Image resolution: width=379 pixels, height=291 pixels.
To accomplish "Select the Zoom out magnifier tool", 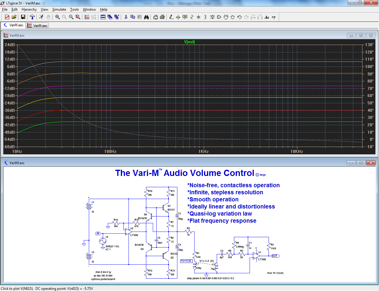I will click(71, 17).
